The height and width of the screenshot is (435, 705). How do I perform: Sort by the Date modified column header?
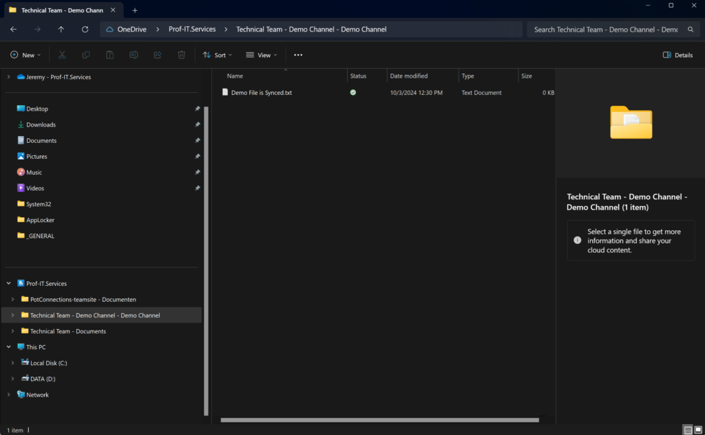tap(409, 76)
